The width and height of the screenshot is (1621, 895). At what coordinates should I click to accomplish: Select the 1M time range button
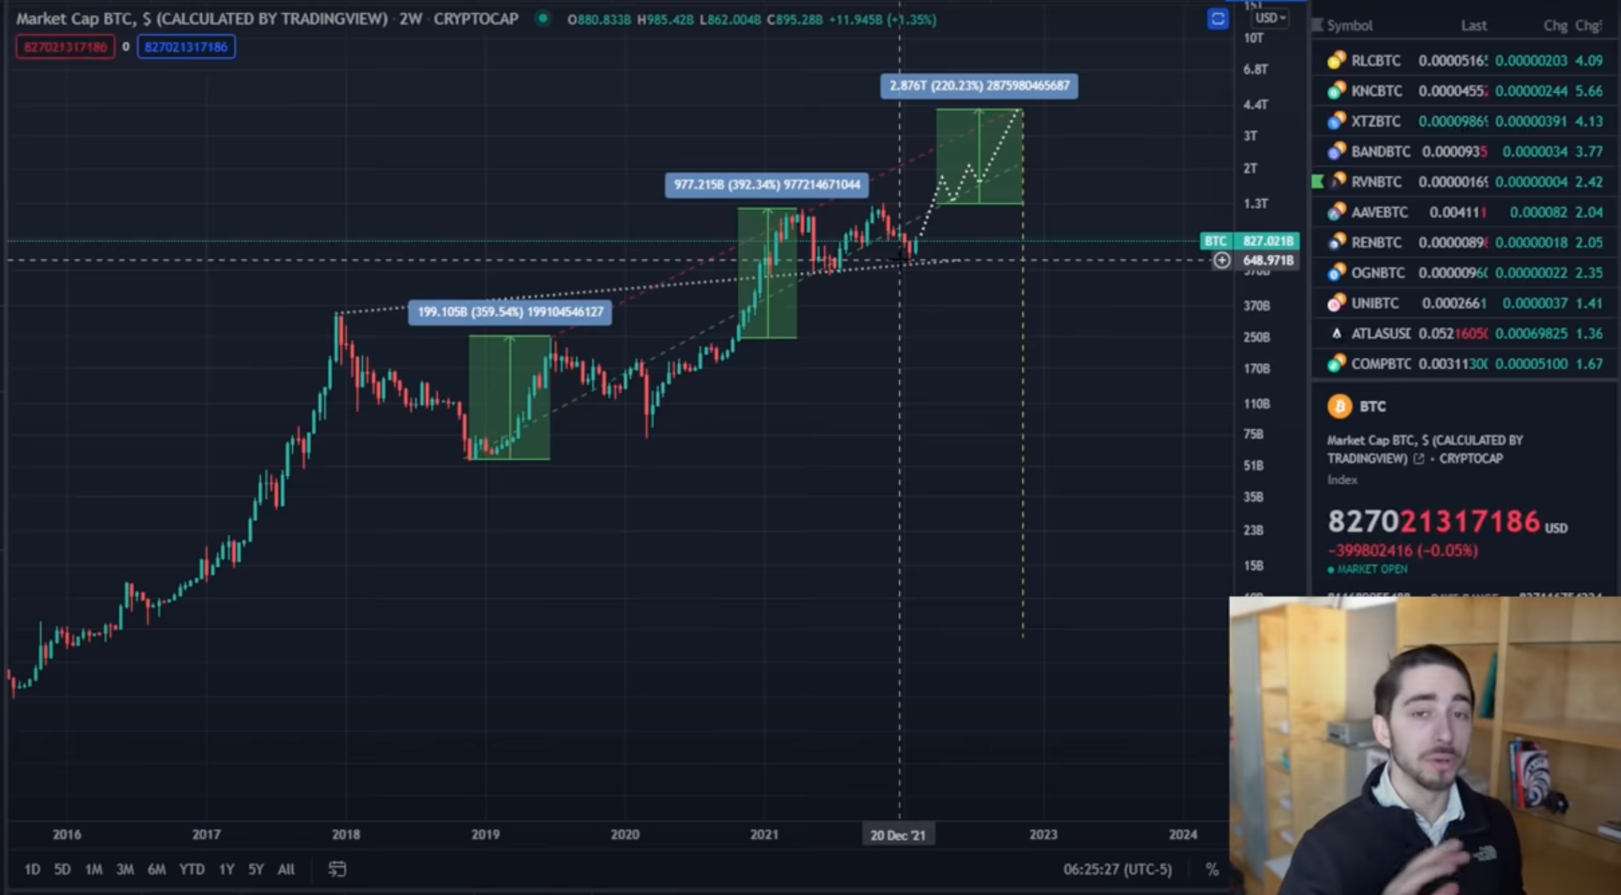[93, 869]
